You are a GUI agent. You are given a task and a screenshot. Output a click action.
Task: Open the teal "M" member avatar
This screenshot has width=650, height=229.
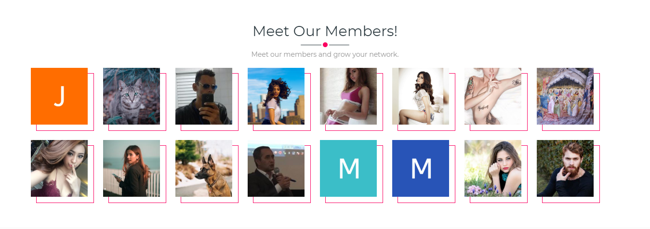[x=348, y=168]
